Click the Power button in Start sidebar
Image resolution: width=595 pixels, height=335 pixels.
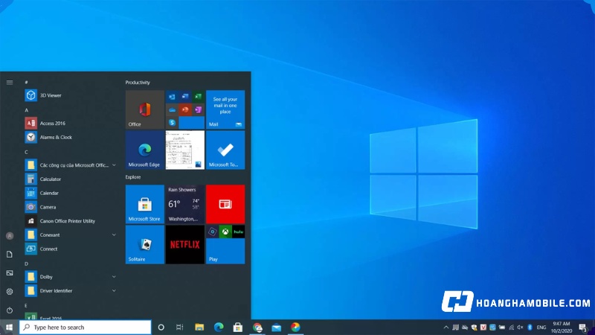[10, 310]
